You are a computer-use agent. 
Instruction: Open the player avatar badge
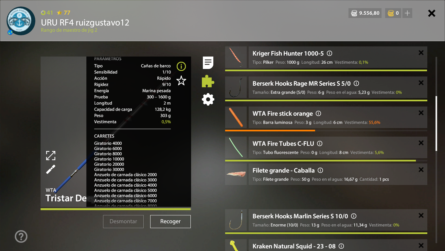coord(21,21)
